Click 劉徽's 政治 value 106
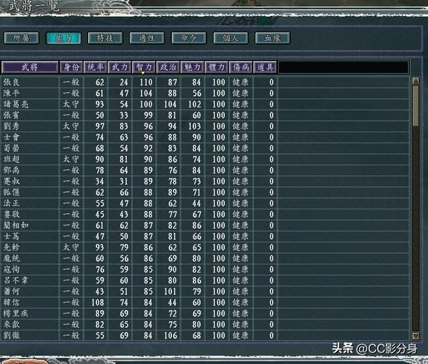The image size is (428, 364). pyautogui.click(x=171, y=335)
